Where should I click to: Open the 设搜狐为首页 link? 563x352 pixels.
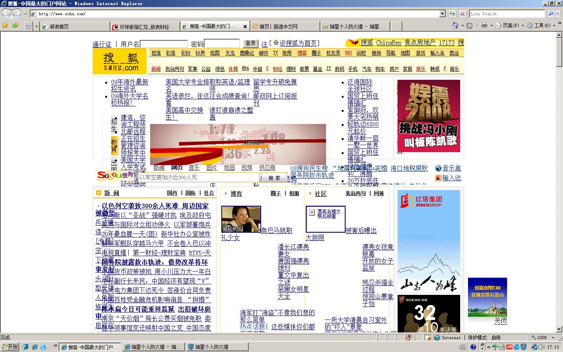298,43
